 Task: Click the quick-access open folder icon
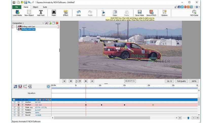tap(22, 2)
